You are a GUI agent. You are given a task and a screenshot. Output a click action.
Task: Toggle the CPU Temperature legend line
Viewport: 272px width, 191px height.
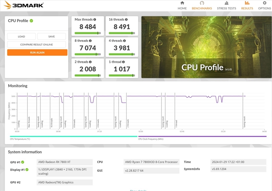tap(73, 136)
